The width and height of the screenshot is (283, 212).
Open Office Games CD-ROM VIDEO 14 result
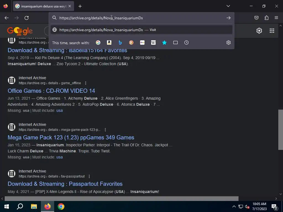tap(51, 91)
